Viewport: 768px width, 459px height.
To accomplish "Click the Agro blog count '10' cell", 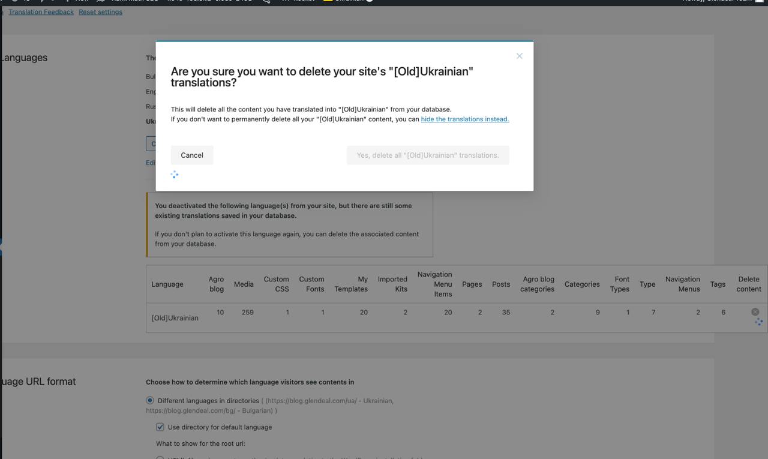I will pyautogui.click(x=220, y=312).
